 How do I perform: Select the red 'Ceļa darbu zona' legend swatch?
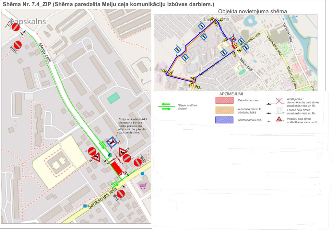click(x=224, y=101)
